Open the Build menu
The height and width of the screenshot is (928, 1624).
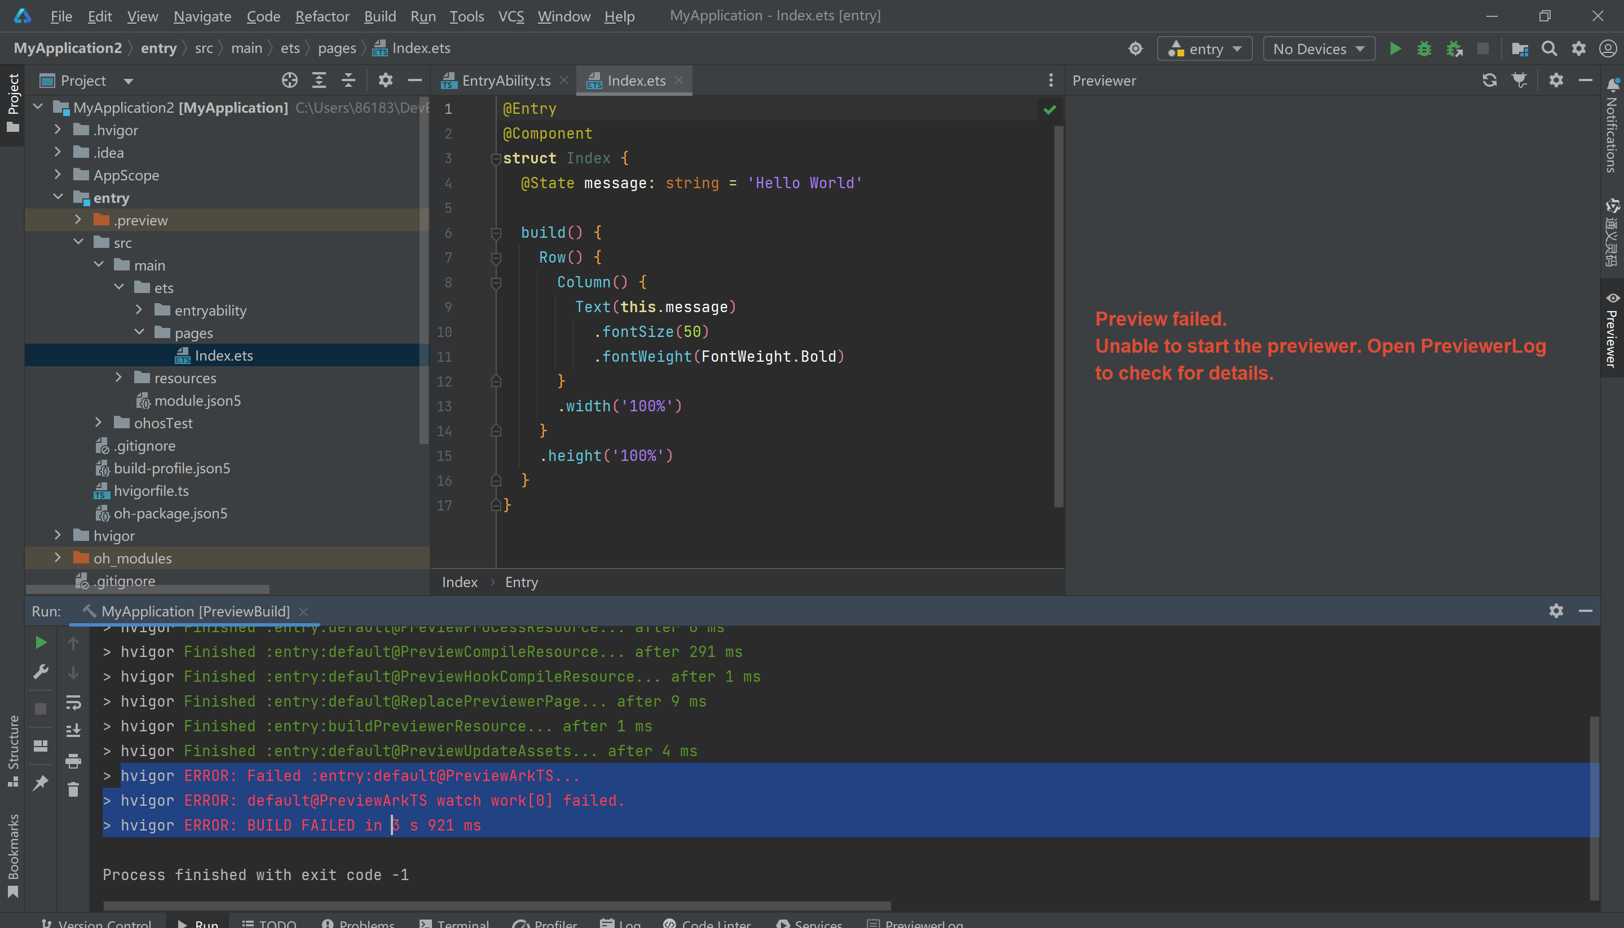click(x=379, y=16)
